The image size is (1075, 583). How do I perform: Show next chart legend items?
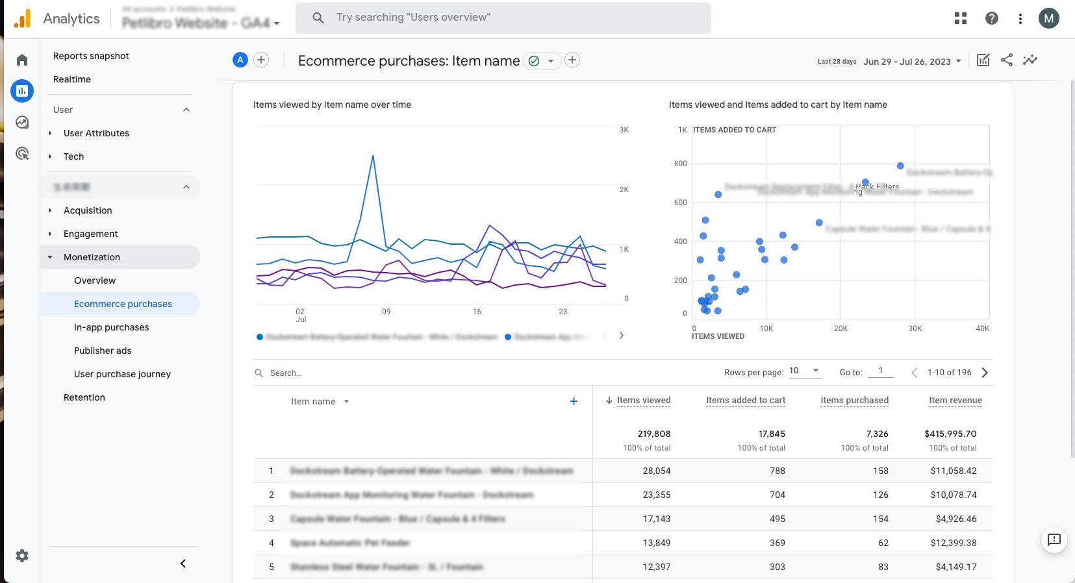pyautogui.click(x=622, y=336)
